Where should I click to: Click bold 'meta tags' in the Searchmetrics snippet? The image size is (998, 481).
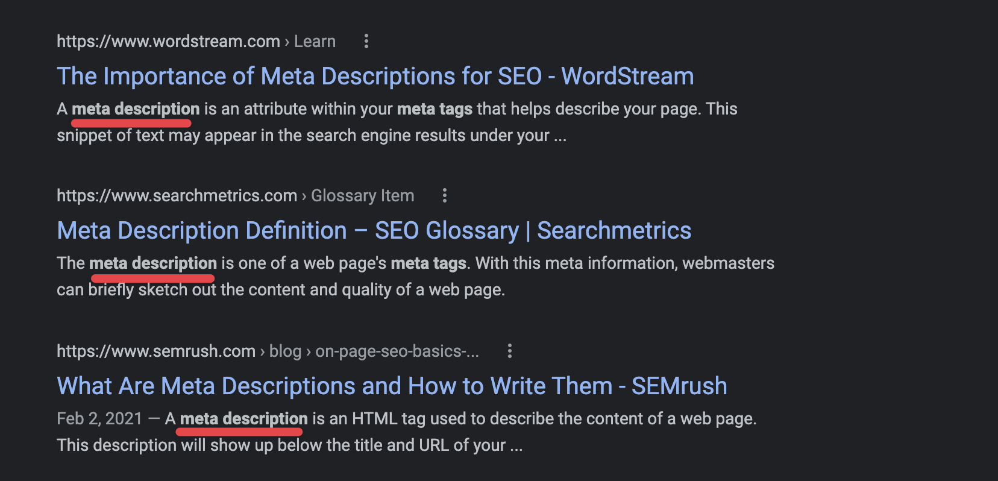pos(428,263)
